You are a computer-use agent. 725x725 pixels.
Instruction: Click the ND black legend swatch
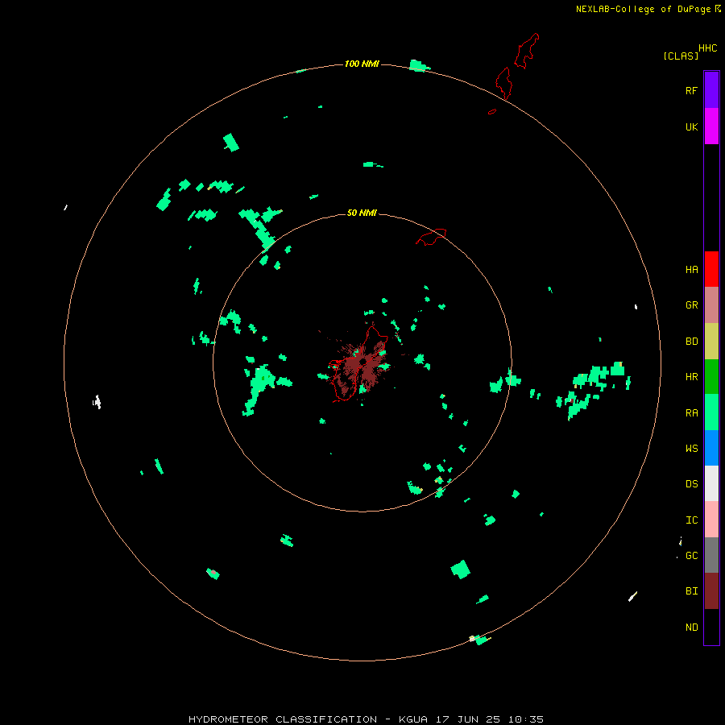pos(711,627)
